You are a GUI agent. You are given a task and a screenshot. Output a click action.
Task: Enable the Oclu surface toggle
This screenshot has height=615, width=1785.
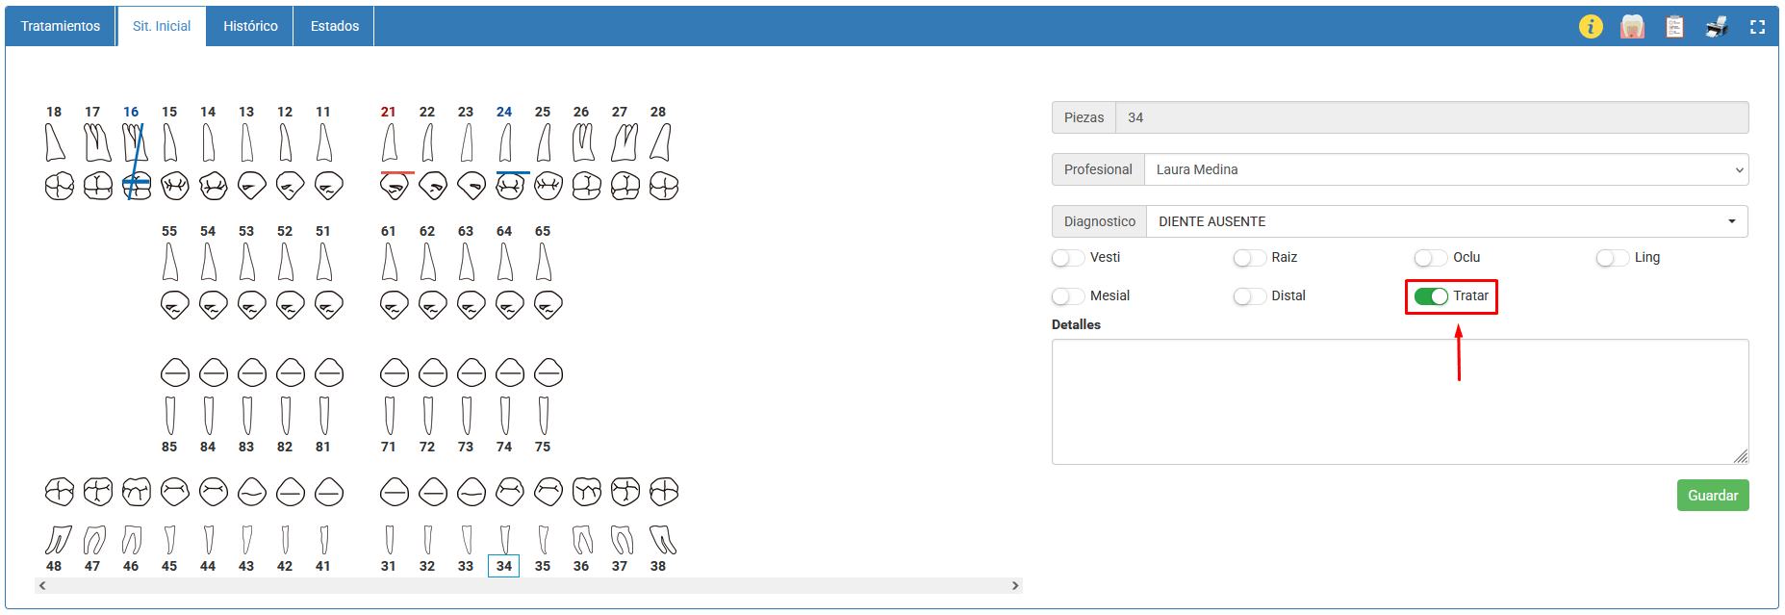[x=1430, y=258]
